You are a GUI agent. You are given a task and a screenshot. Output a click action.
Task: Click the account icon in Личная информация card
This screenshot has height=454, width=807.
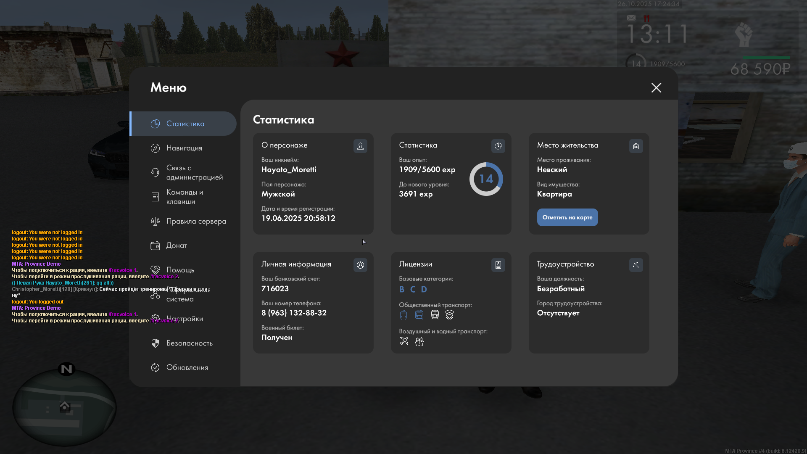point(360,265)
